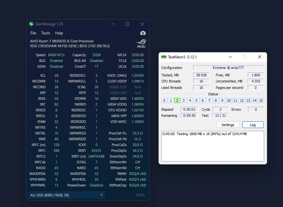Select thread status box 8
The image size is (283, 207).
pos(216,100)
